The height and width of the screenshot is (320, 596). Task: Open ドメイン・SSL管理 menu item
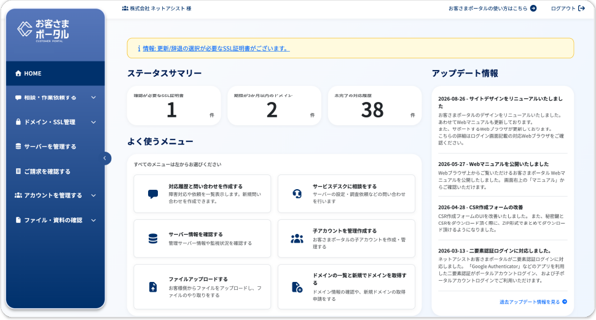point(55,122)
